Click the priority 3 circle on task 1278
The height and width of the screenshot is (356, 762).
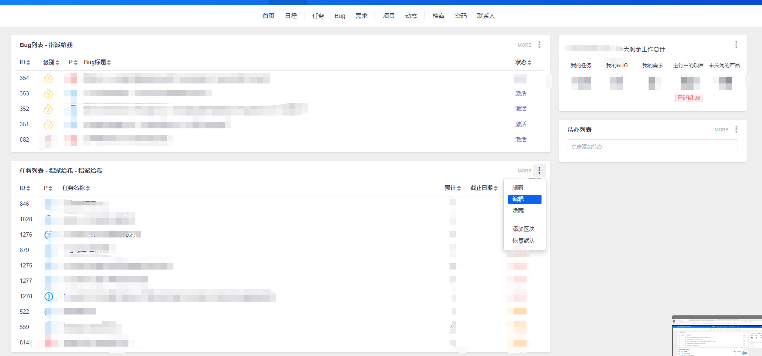49,297
